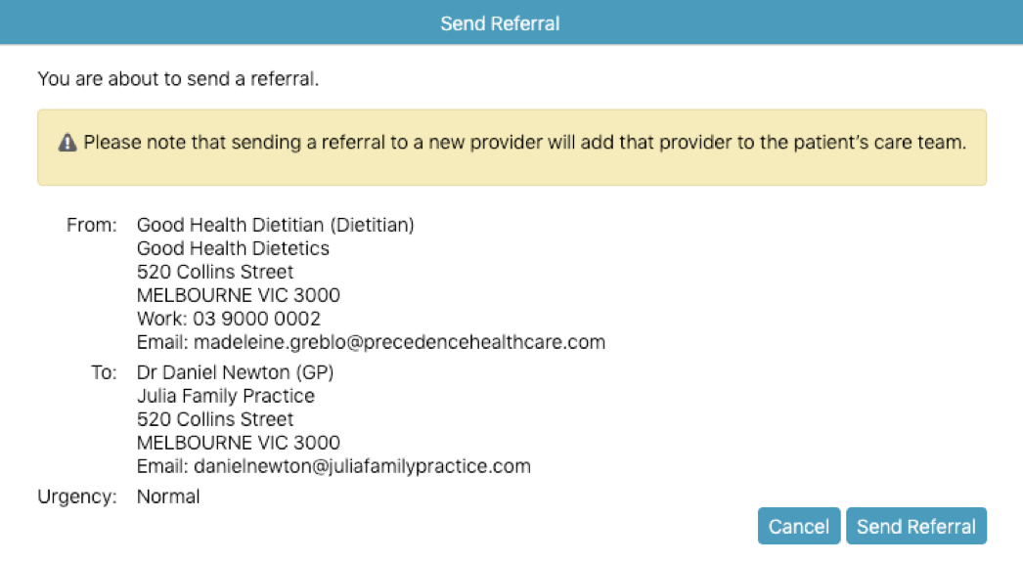
Task: Click 'You are about to send a referral' text
Action: tap(178, 78)
